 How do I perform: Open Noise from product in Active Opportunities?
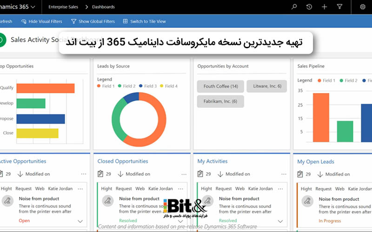point(39,199)
